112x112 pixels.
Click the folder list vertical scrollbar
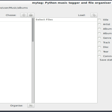pos(33,60)
